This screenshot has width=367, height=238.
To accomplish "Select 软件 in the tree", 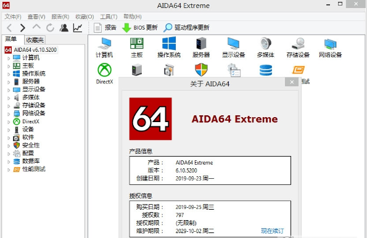I will point(28,137).
